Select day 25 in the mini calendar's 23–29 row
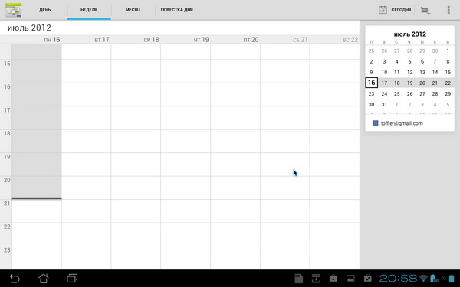This screenshot has width=460, height=287. (x=397, y=93)
